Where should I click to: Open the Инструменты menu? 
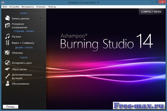click(28, 7)
